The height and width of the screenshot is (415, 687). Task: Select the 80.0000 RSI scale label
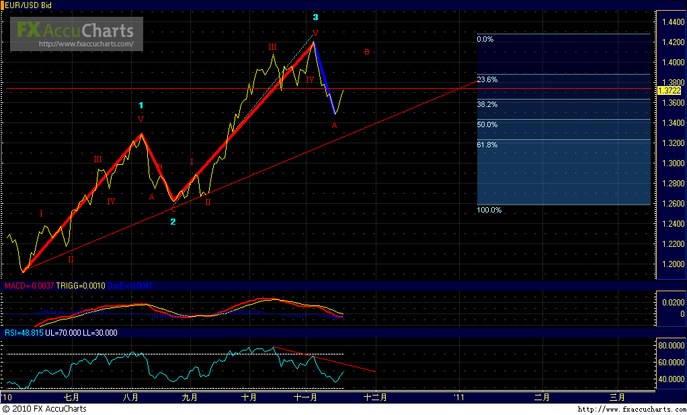click(672, 346)
